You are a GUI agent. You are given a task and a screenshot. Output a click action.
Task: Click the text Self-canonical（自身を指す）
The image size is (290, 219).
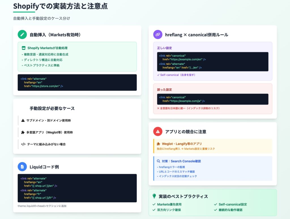178,75
